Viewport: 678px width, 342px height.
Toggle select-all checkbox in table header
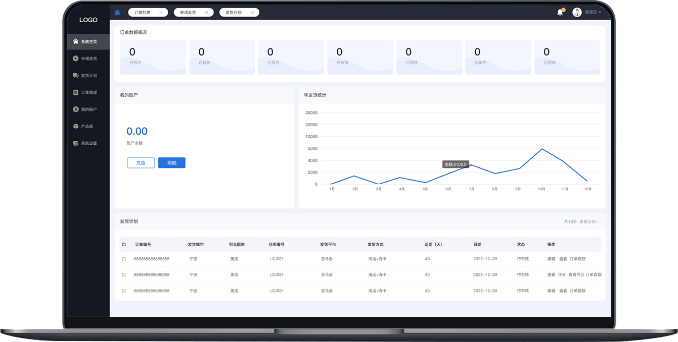coord(124,245)
